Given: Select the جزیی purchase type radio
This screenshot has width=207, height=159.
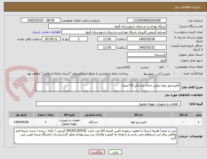Looking at the screenshot, I should coord(174,73).
